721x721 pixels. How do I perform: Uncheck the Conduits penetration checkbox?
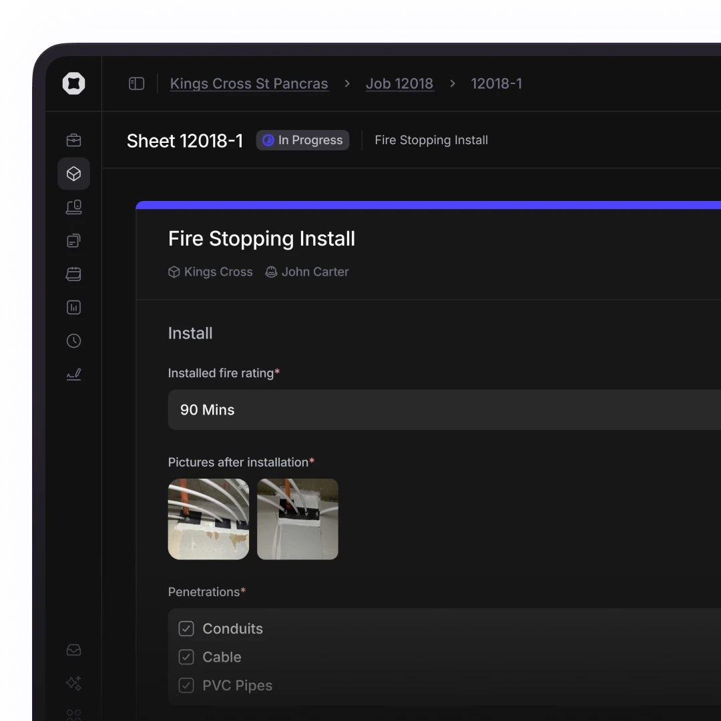pos(186,628)
